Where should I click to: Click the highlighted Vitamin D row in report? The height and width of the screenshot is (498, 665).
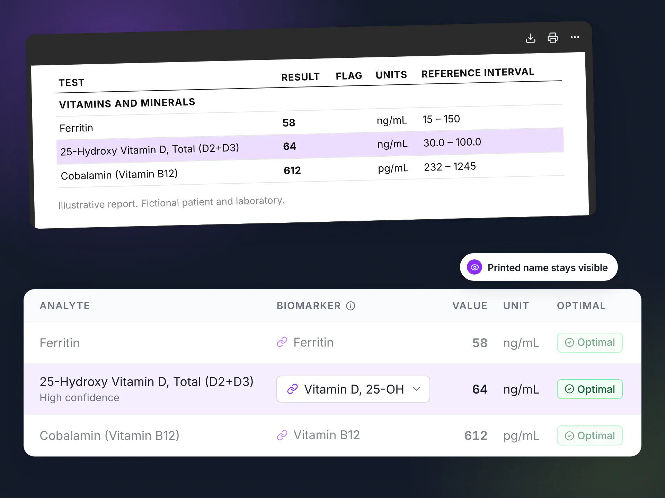tap(310, 146)
